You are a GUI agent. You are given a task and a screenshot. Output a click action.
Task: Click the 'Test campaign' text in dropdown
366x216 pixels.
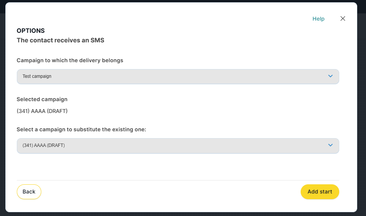(x=37, y=76)
